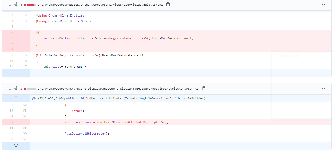Click the diffstat squares of UserFields.Edit.cshtml
334x152 pixels.
coord(30,5)
